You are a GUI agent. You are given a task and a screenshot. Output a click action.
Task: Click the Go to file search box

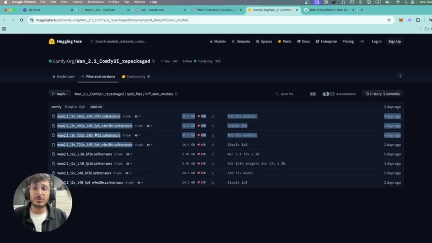tap(295, 94)
